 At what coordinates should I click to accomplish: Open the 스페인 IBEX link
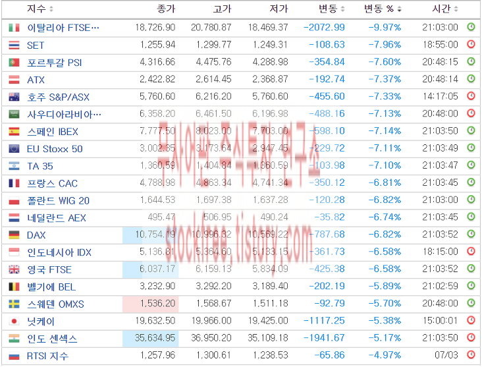[53, 131]
